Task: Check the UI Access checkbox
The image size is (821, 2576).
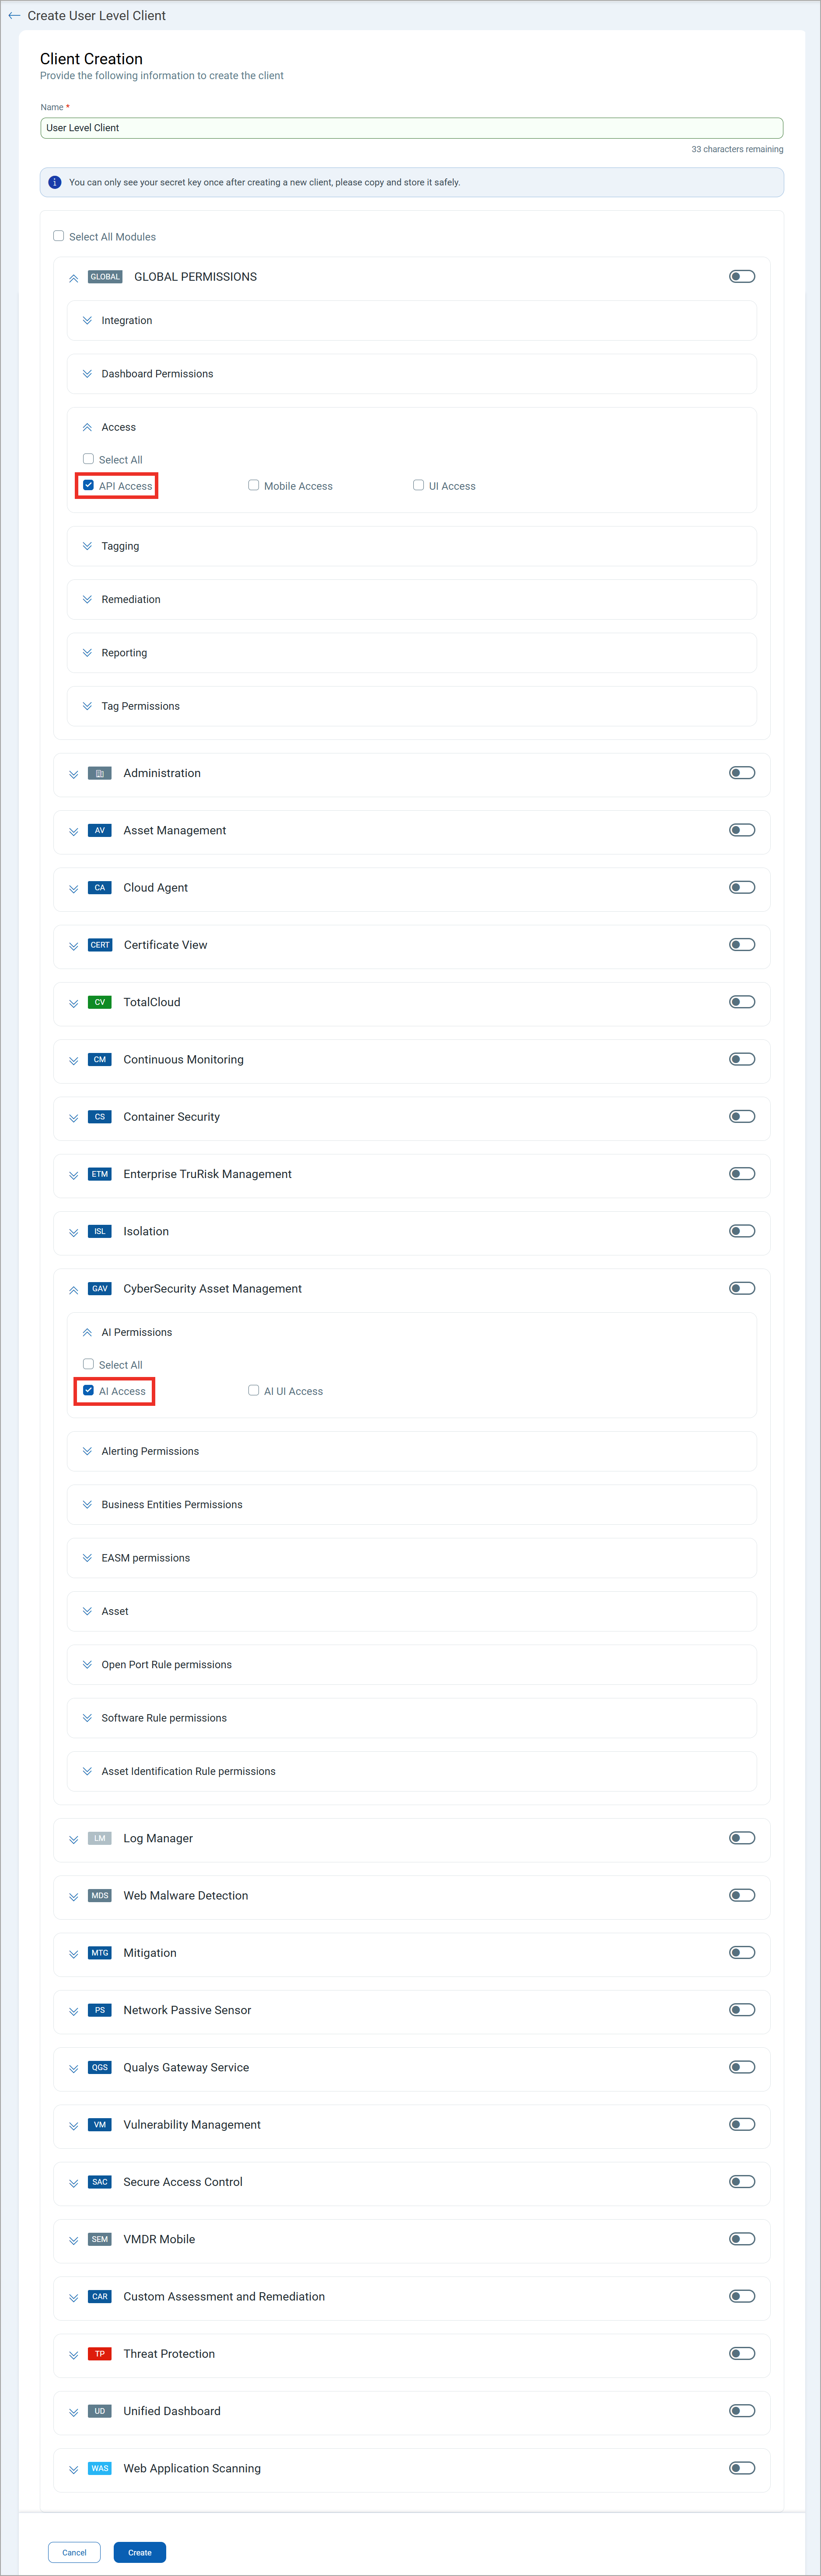Action: click(x=419, y=485)
